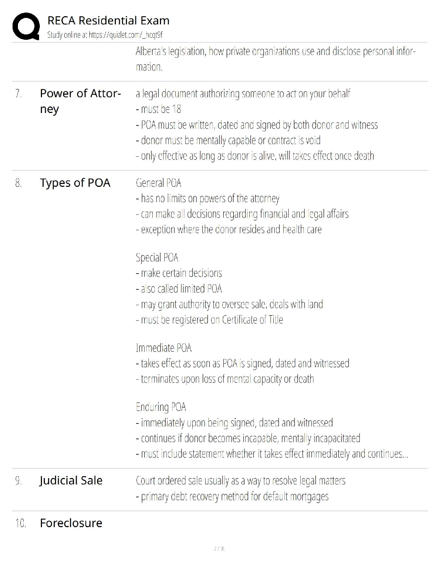Viewport: 439px width, 568px height.
Task: Select the Power of Attorney term
Action: (x=80, y=101)
